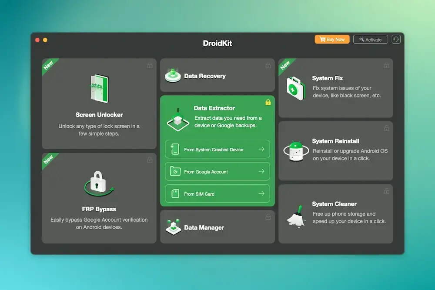
Task: Open the Data Recovery module
Action: [217, 75]
